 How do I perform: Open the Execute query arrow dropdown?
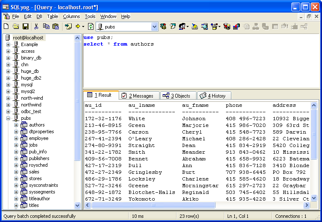point(83,27)
